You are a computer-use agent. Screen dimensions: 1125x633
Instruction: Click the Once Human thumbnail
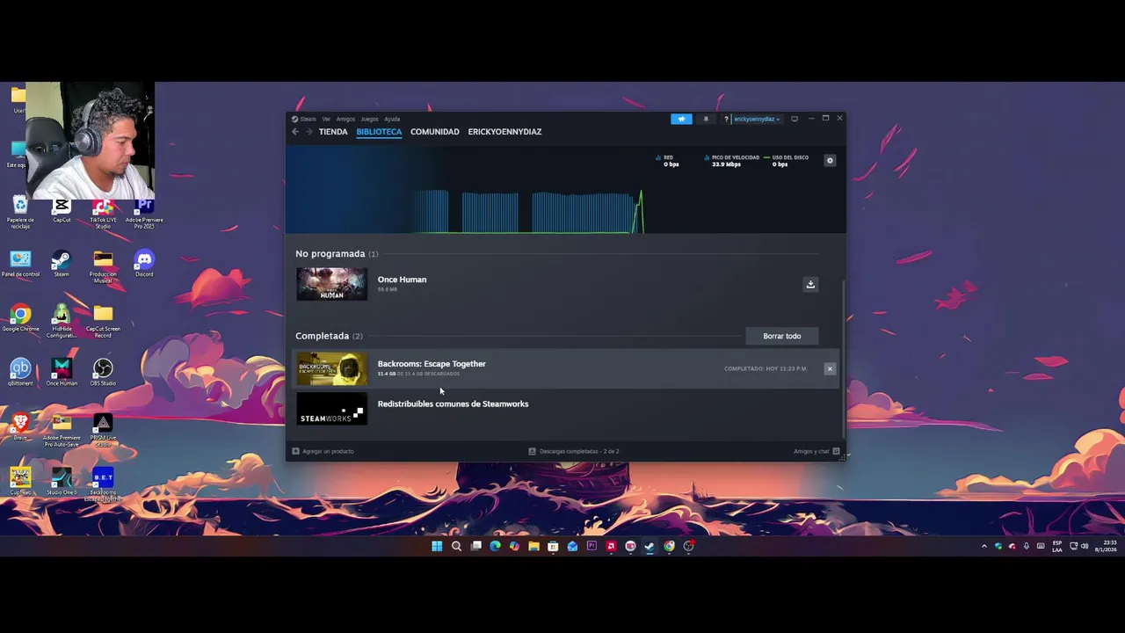(x=331, y=284)
